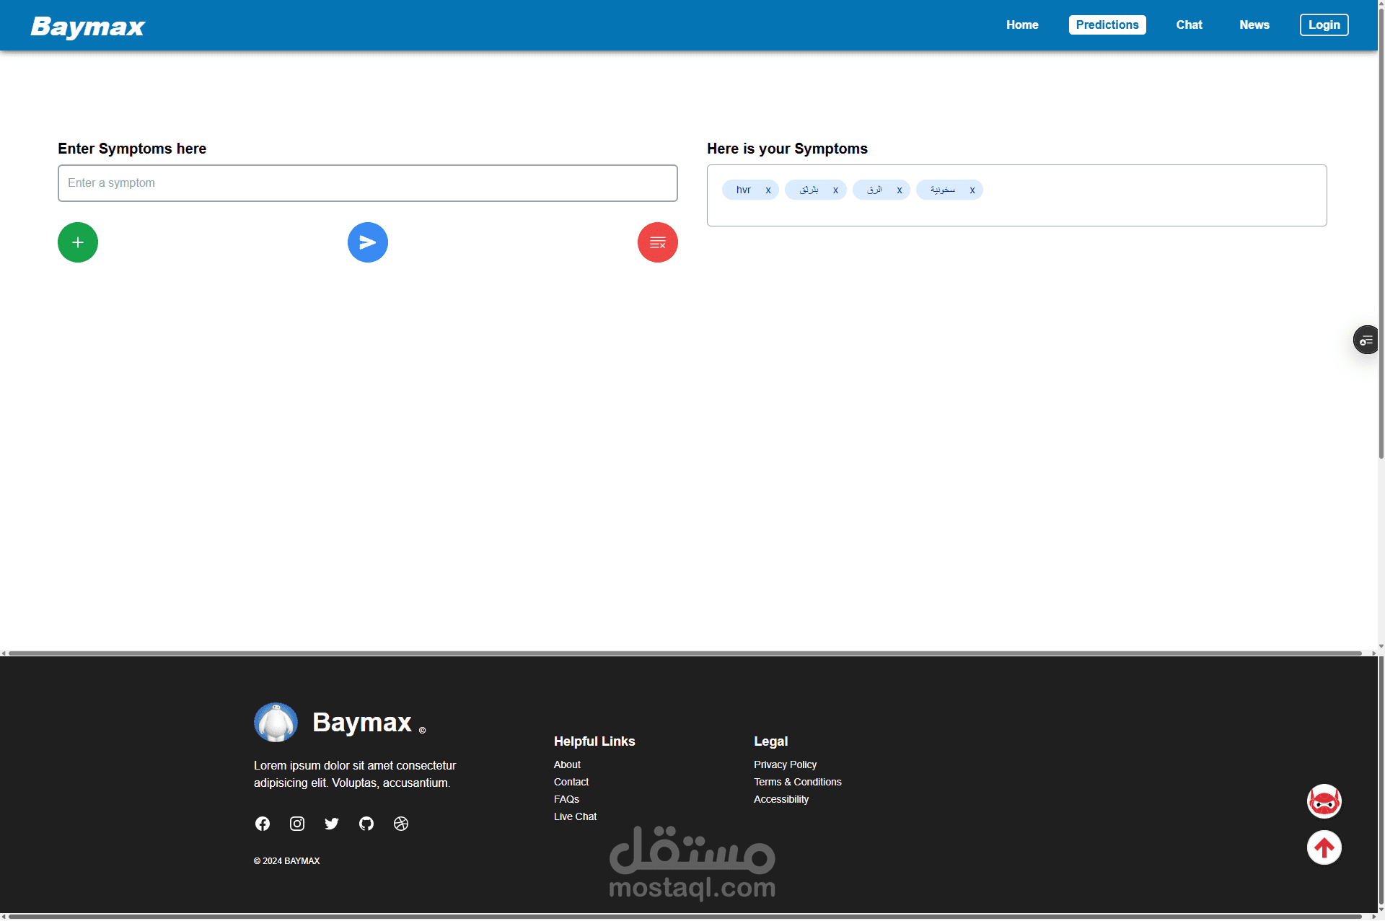Click the red clear list button

pyautogui.click(x=657, y=242)
